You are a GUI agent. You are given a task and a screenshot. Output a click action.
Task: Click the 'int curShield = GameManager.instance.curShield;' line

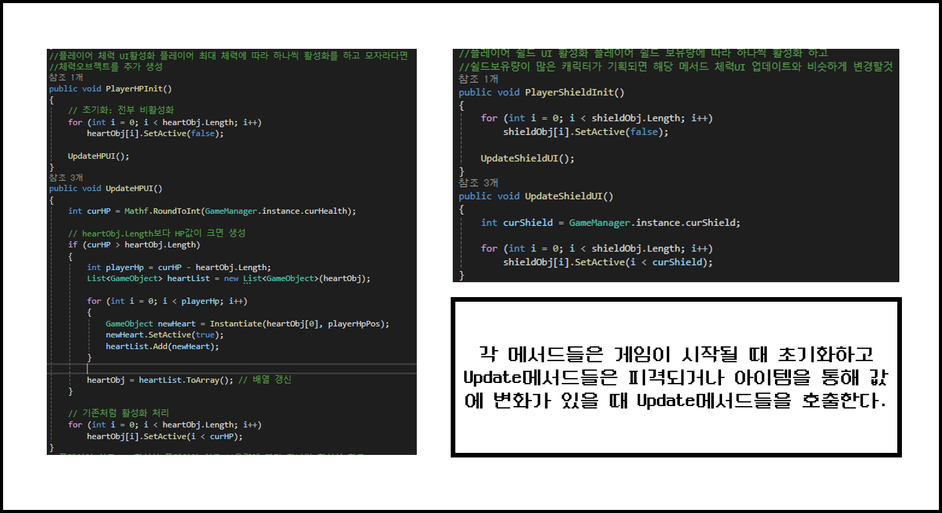pyautogui.click(x=611, y=223)
